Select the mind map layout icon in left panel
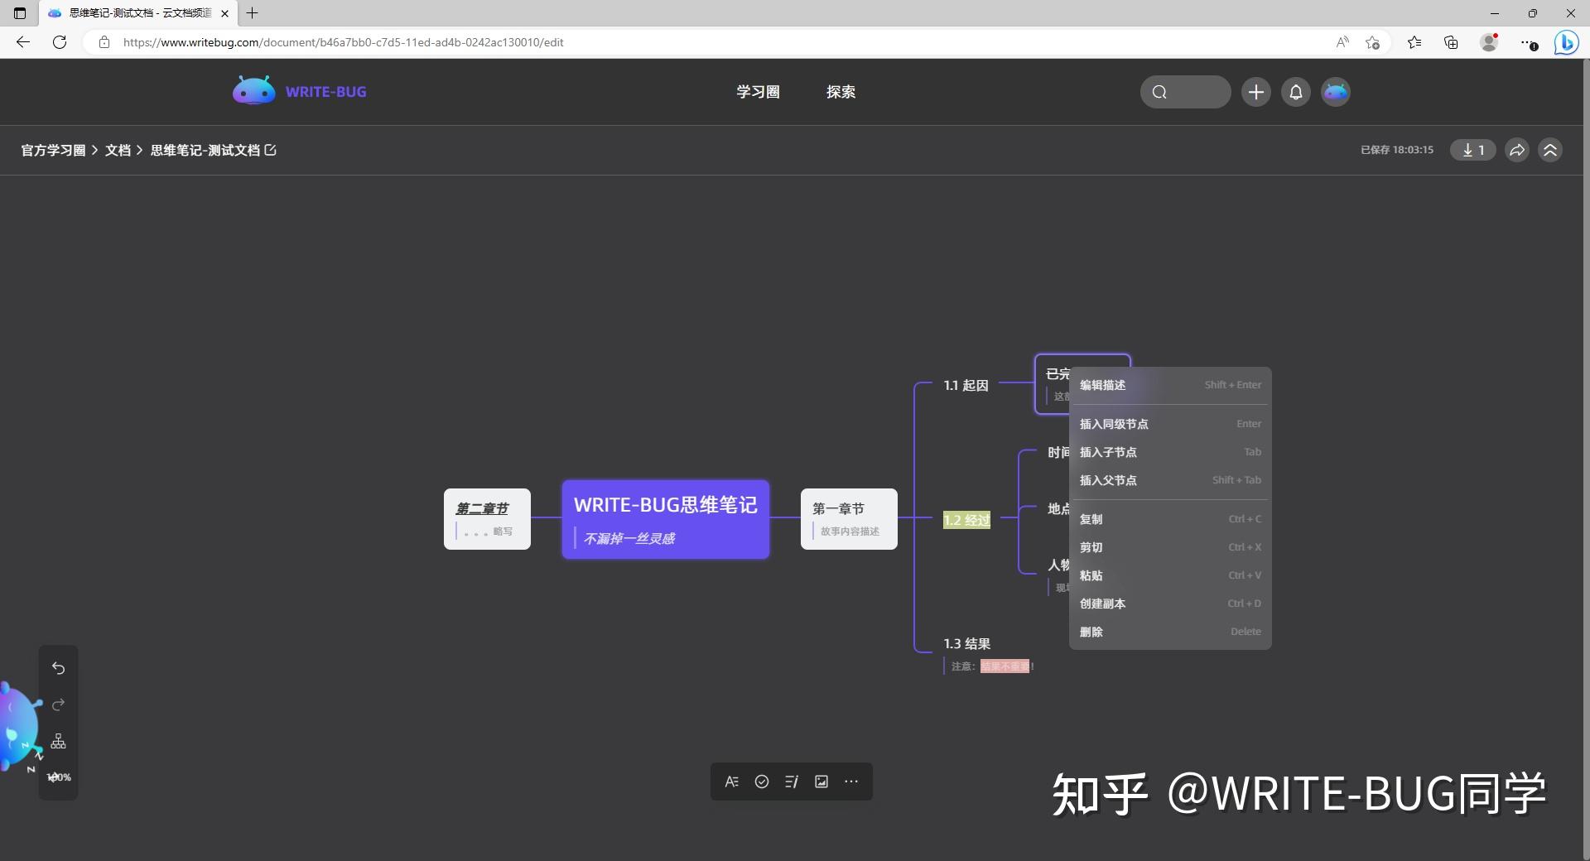Image resolution: width=1590 pixels, height=861 pixels. 58,742
